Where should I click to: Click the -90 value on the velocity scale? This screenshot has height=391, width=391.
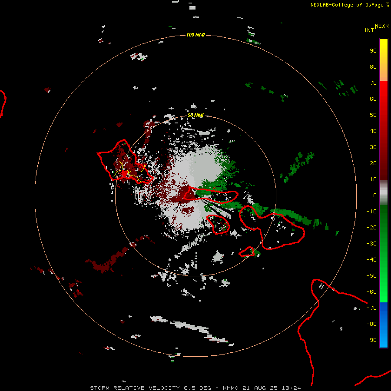(371, 340)
